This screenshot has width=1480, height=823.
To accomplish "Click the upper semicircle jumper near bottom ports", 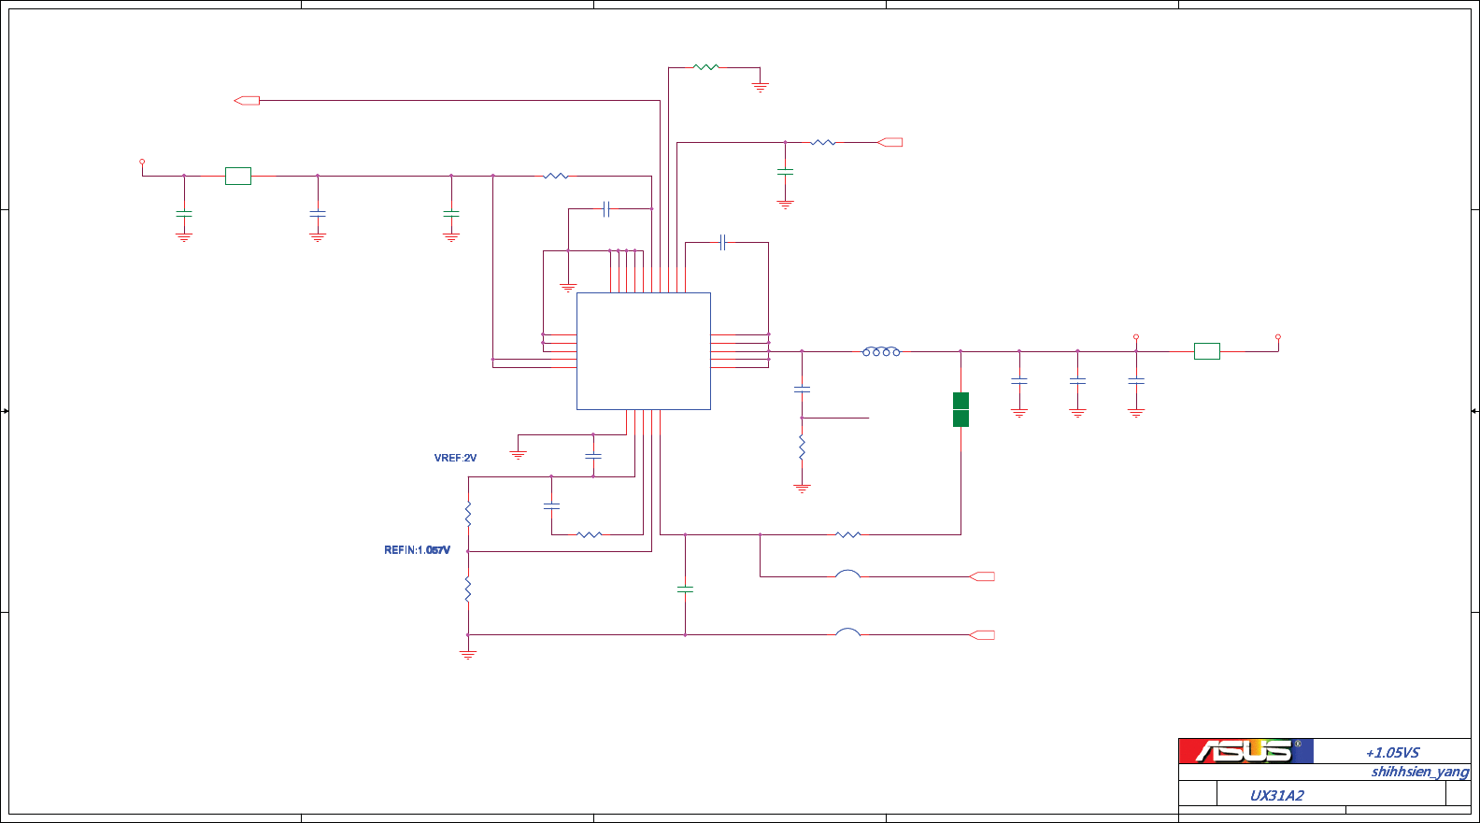I will pyautogui.click(x=847, y=574).
